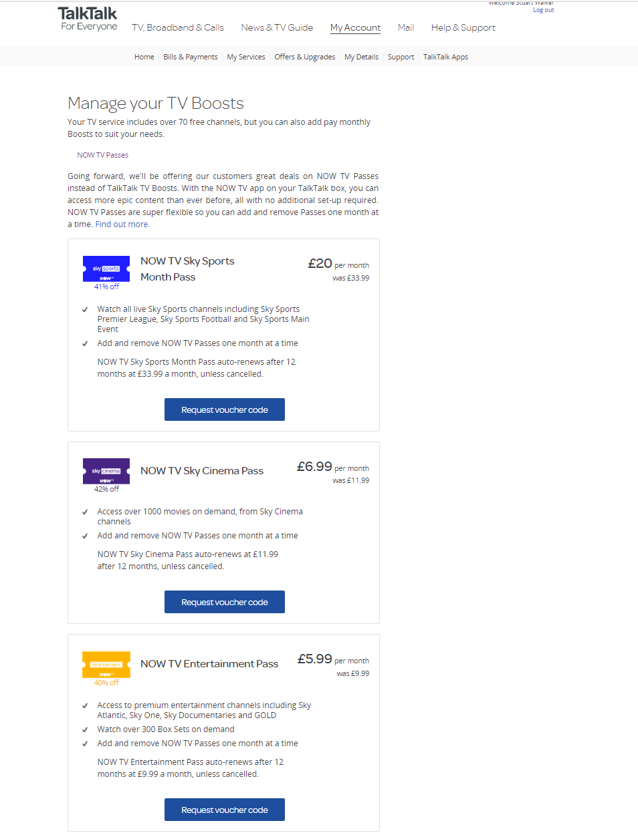Open TV, Broadband & Calls menu
The width and height of the screenshot is (638, 835).
[x=178, y=27]
